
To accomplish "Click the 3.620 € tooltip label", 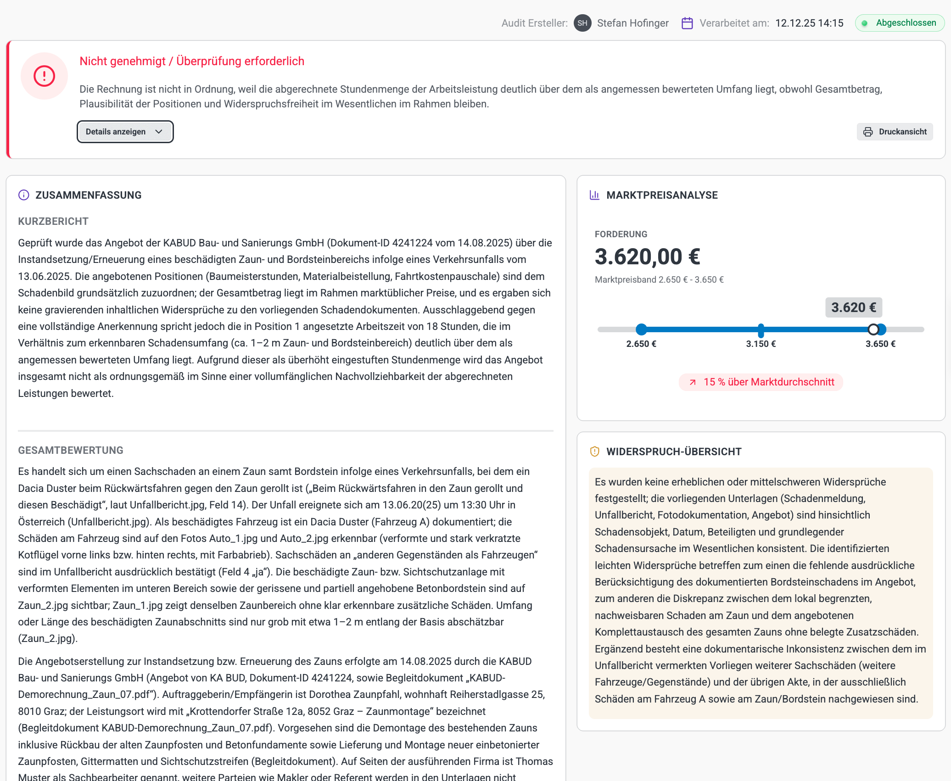I will click(853, 307).
